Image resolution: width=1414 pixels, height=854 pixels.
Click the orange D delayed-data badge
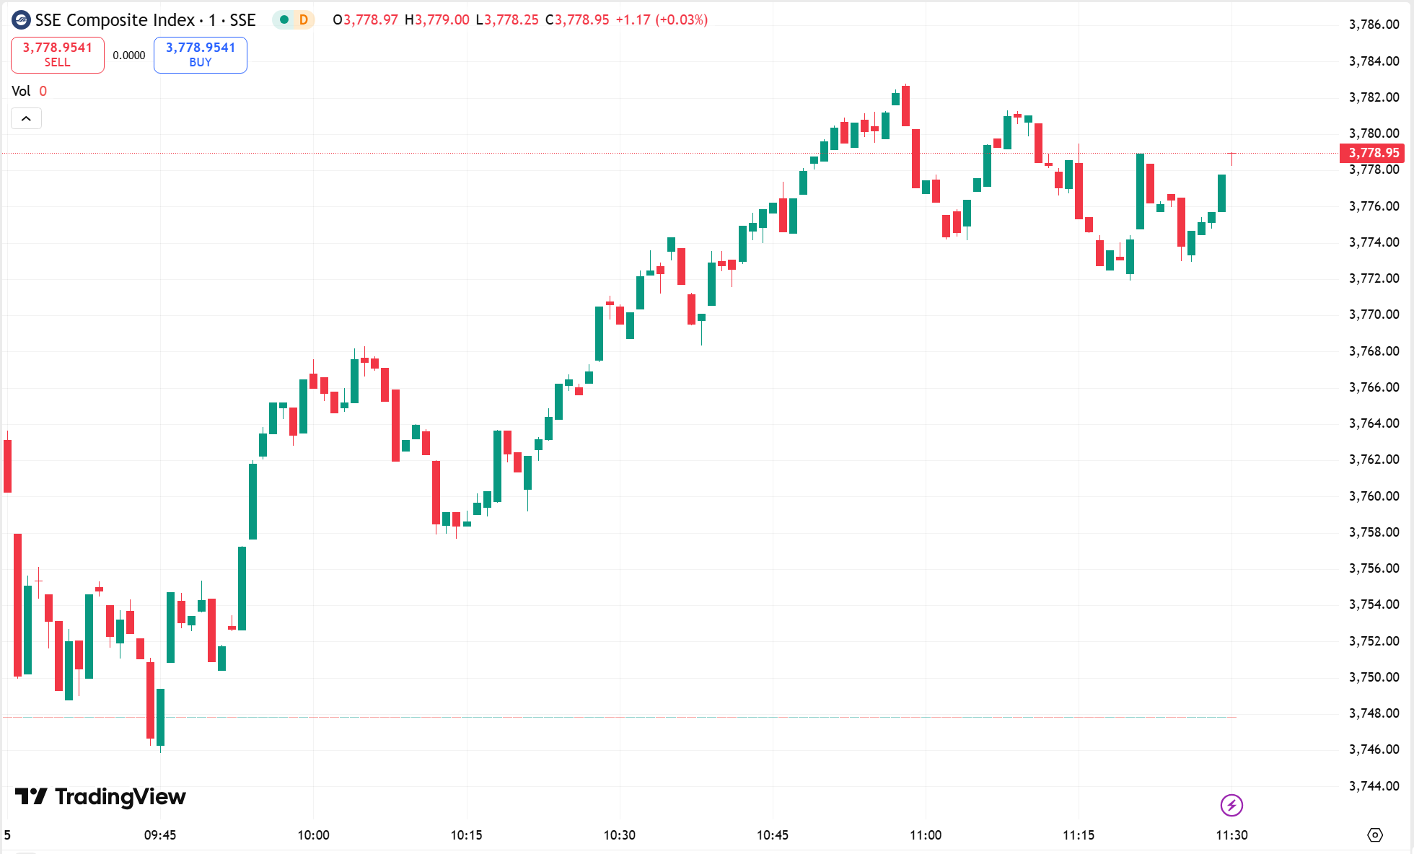coord(304,20)
